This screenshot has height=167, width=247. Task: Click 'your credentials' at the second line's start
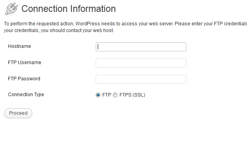pyautogui.click(x=21, y=30)
